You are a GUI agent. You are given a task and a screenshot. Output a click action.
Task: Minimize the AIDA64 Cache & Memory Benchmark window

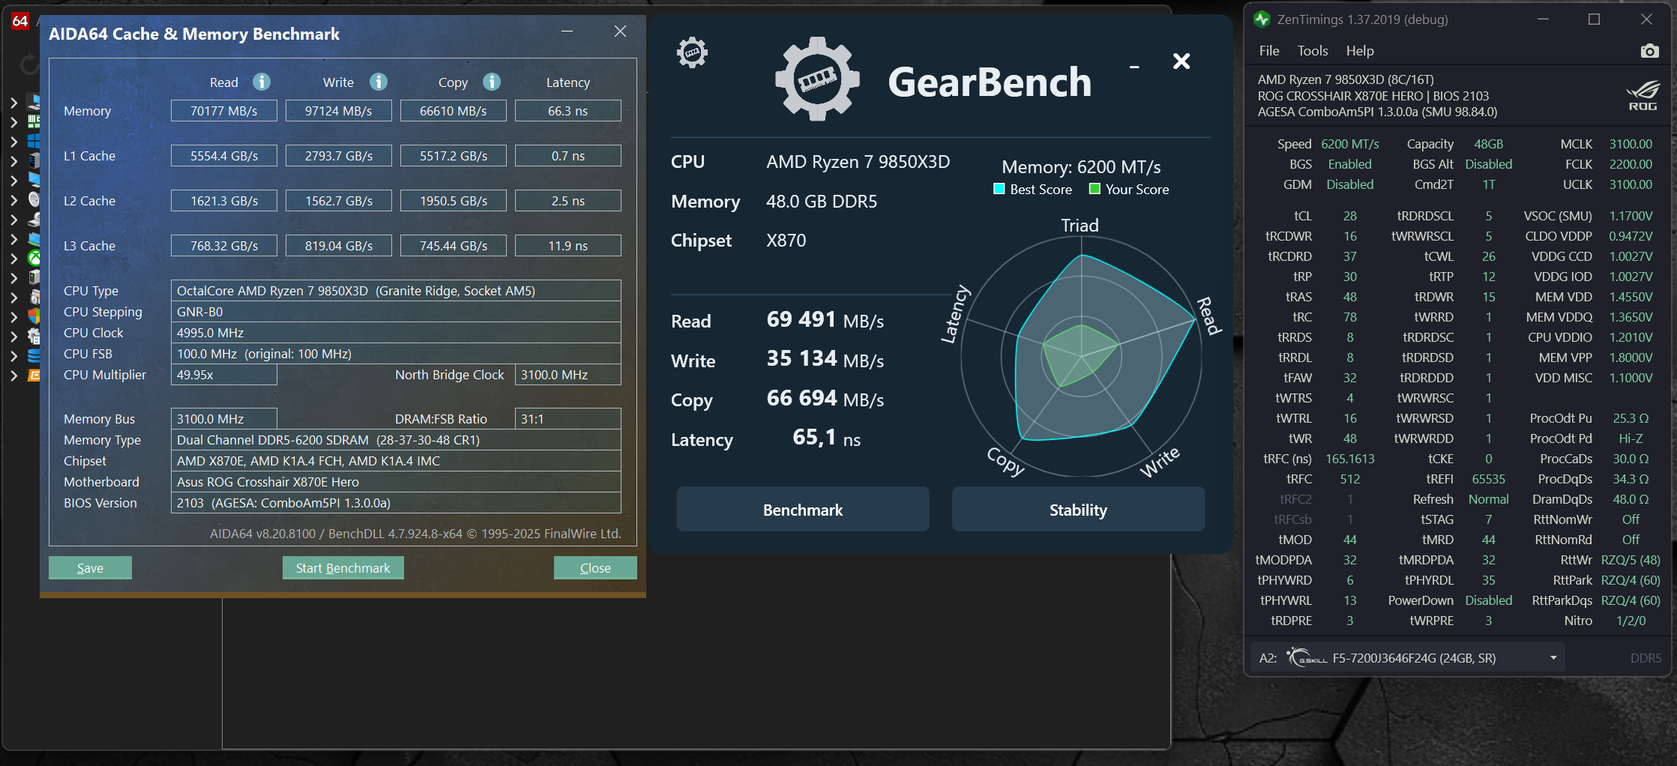click(567, 31)
